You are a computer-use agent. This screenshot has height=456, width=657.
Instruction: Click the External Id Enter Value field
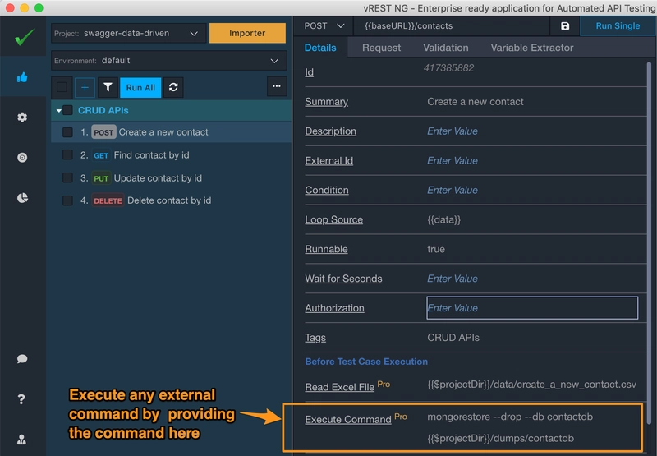coord(453,161)
